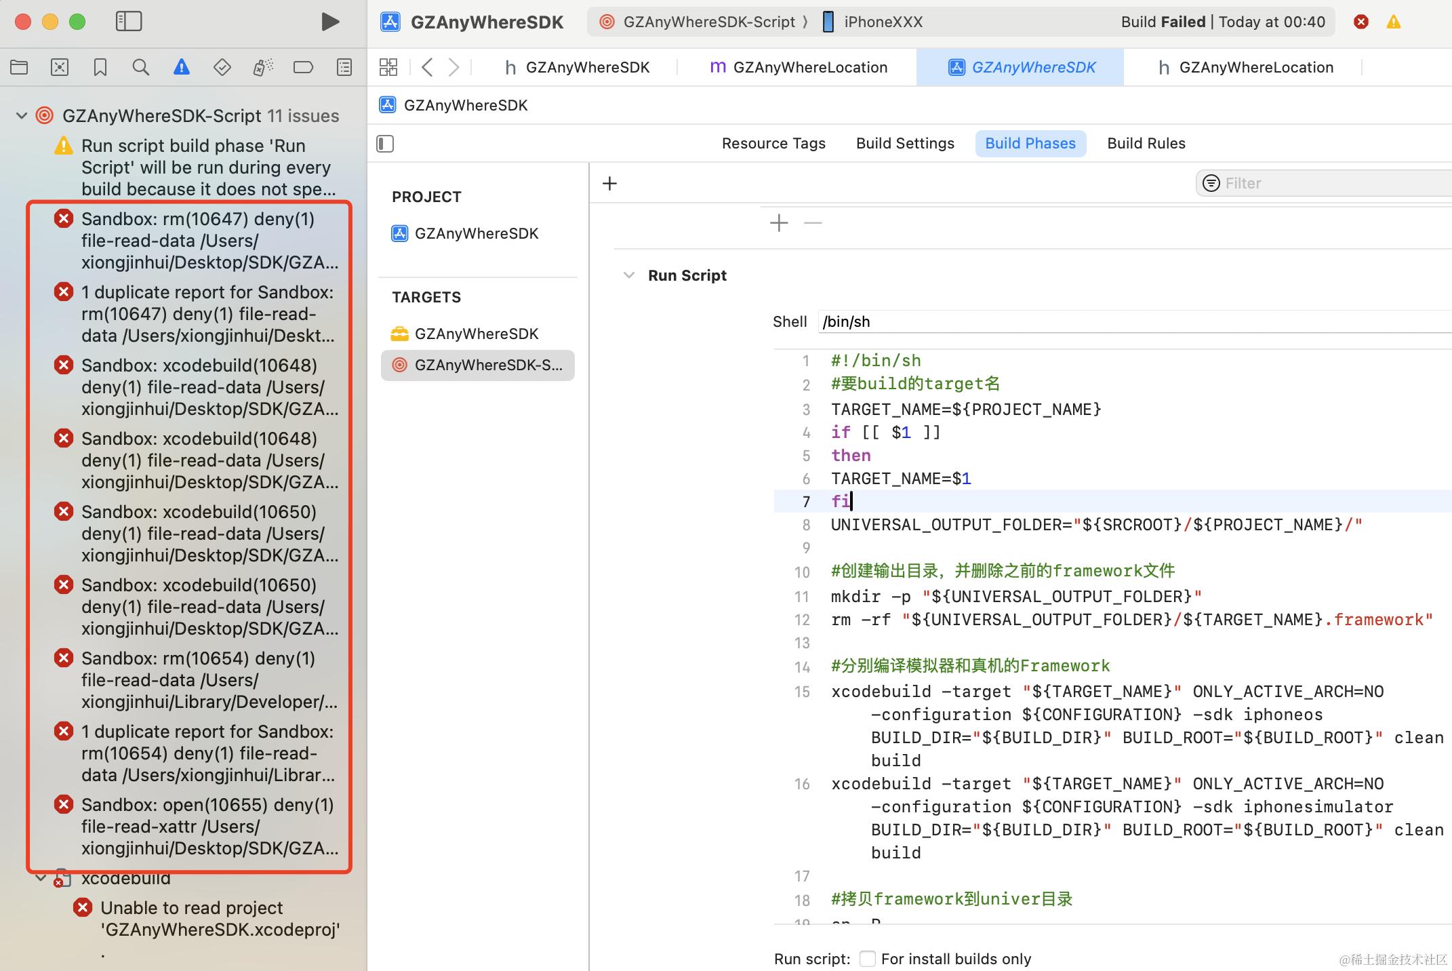The width and height of the screenshot is (1452, 971).
Task: Open the Bookmark navigator icon
Action: pyautogui.click(x=100, y=67)
